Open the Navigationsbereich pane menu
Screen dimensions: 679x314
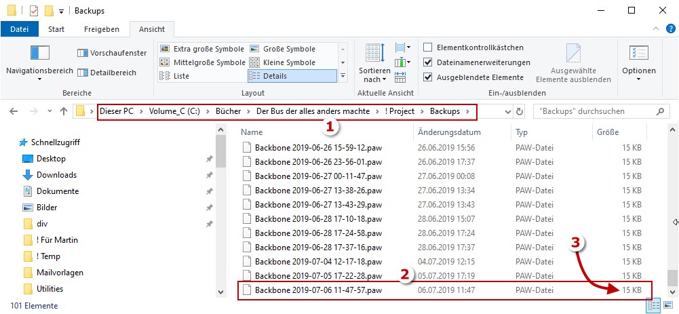[39, 63]
